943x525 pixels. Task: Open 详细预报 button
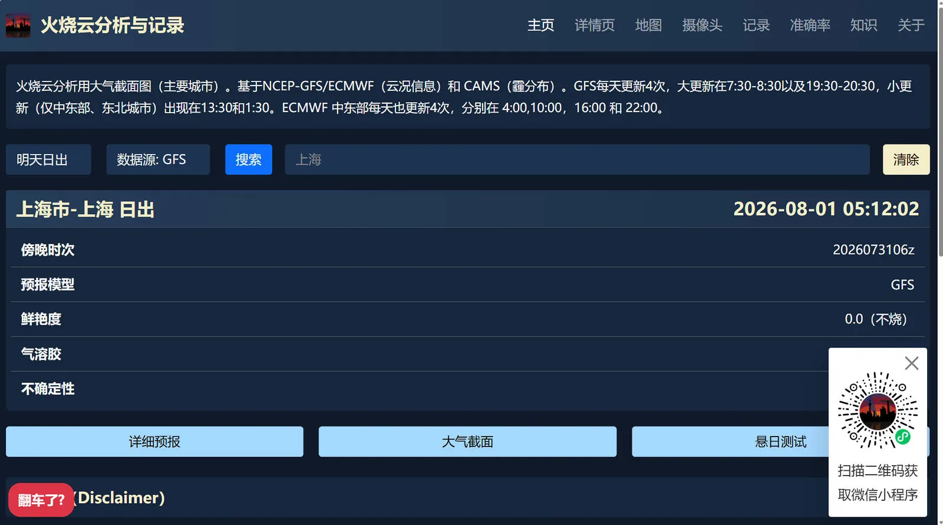pyautogui.click(x=154, y=441)
